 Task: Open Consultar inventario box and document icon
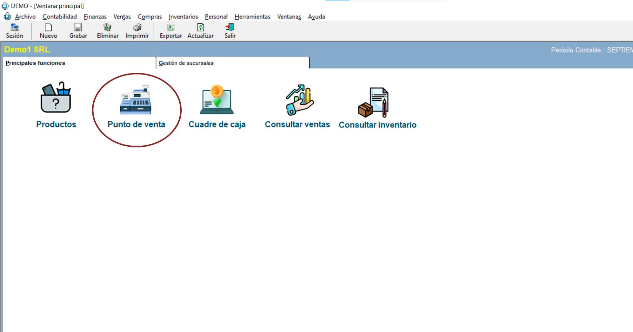coord(374,102)
